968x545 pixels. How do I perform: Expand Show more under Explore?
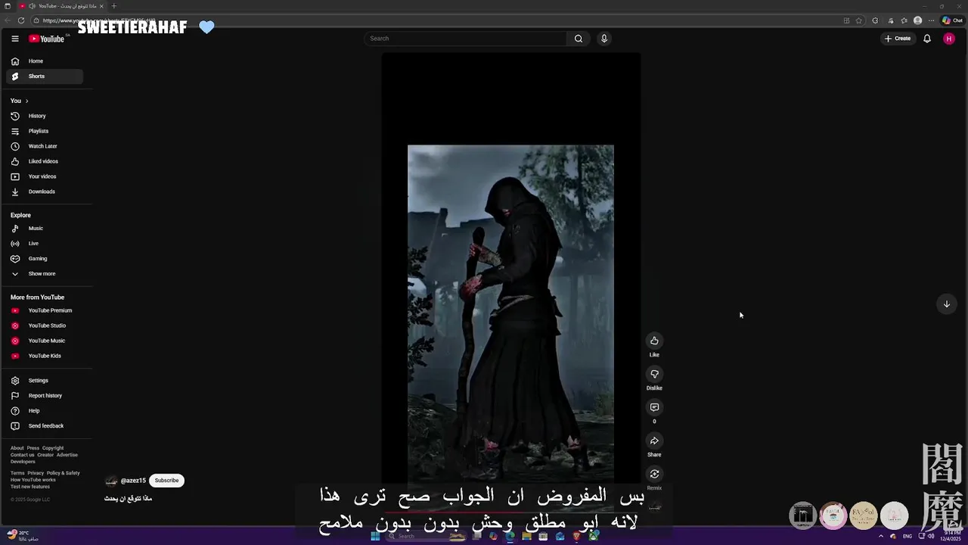pos(45,274)
